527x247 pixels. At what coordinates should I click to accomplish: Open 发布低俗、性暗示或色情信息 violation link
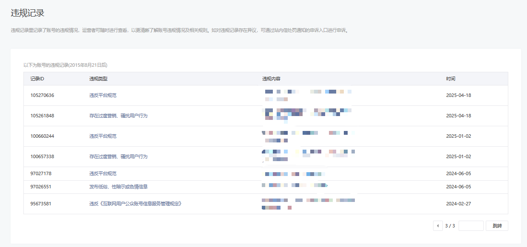(x=118, y=187)
